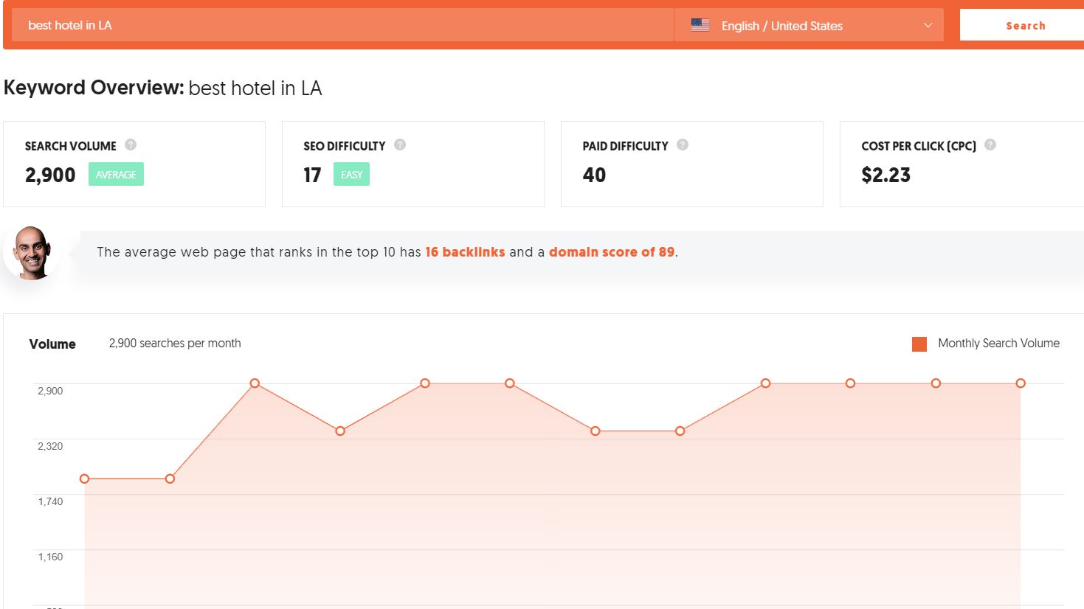Click the help icon beside Search Volume
Image resolution: width=1084 pixels, height=609 pixels.
pos(131,145)
